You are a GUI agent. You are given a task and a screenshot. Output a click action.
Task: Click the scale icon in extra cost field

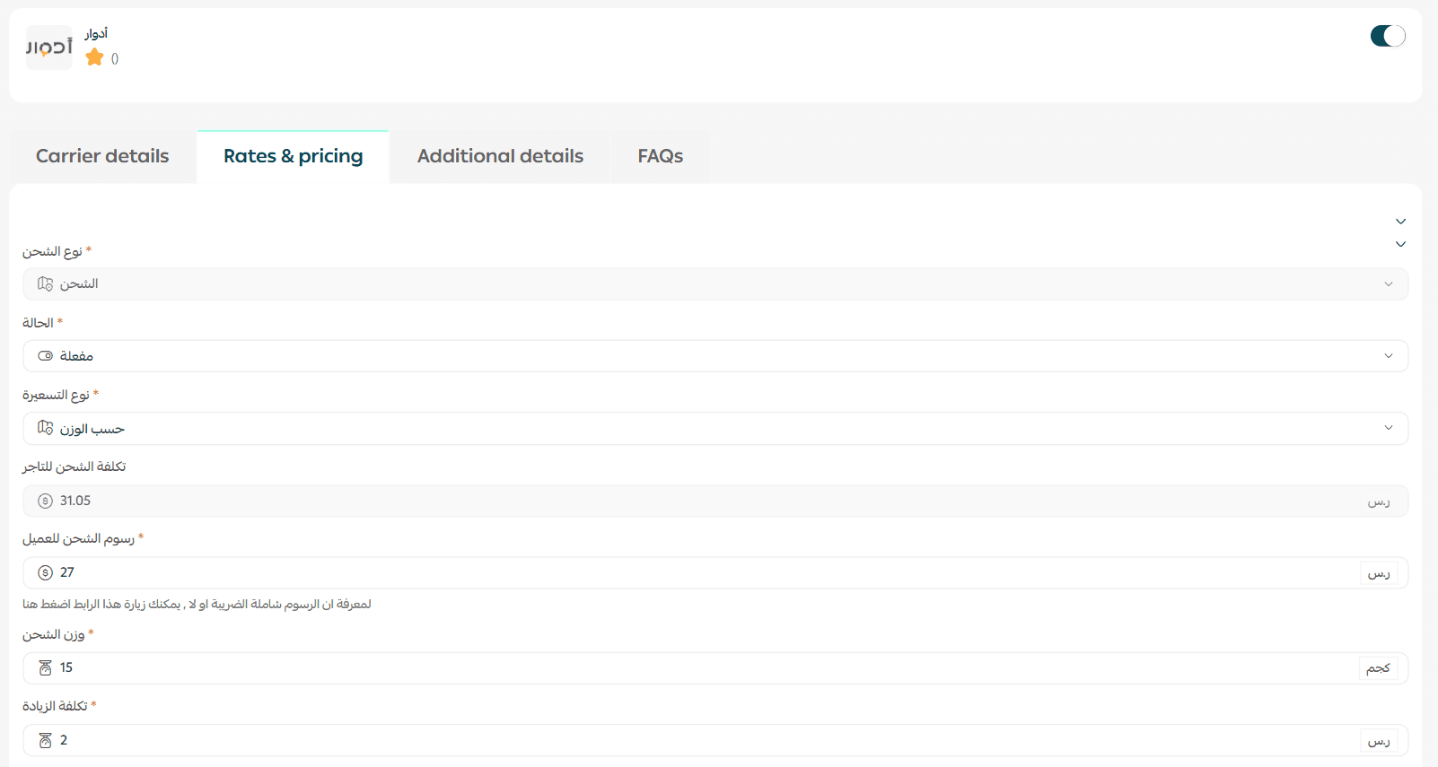(x=45, y=740)
